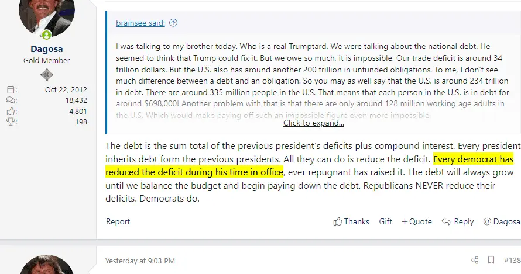This screenshot has height=274, width=521.
Task: Expand the quoted post via "Click to expand..."
Action: point(313,123)
